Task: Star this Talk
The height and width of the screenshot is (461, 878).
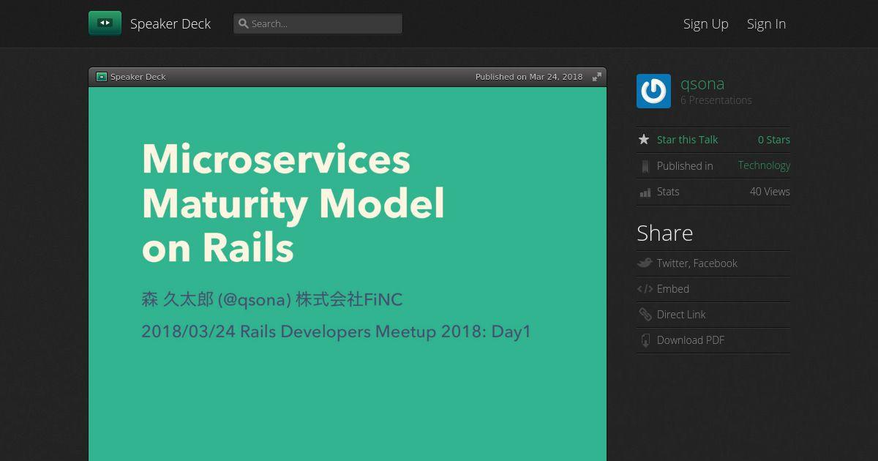Action: click(687, 140)
